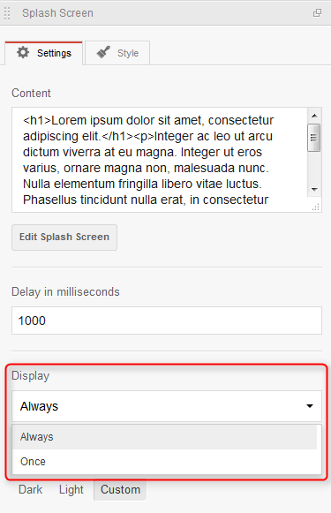The image size is (331, 513).
Task: Click the Delay in milliseconds field
Action: tap(167, 321)
